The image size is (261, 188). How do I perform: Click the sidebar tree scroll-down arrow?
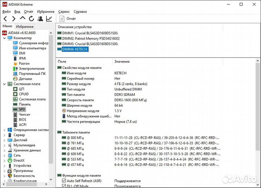pos(51,180)
